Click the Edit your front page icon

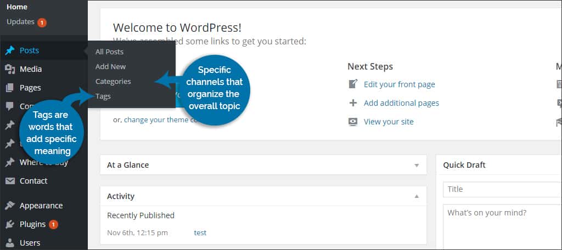click(x=353, y=84)
